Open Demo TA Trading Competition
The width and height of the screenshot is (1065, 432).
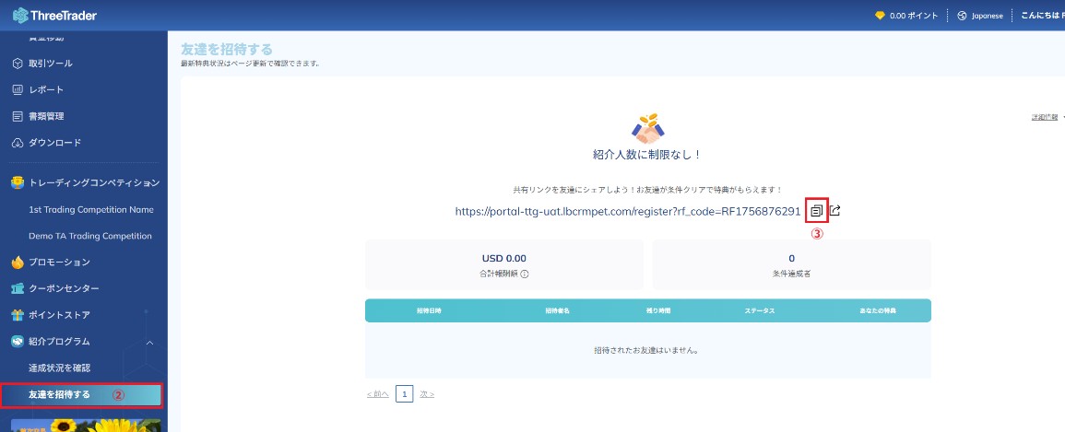coord(90,236)
